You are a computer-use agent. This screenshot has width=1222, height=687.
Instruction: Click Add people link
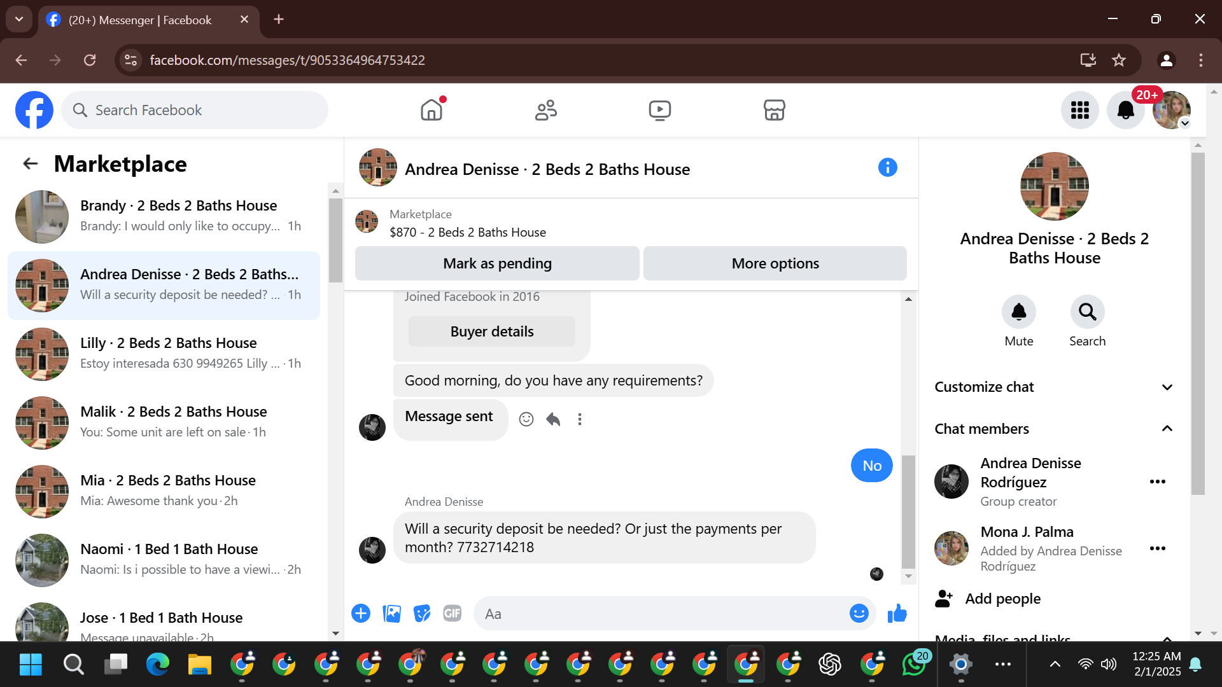[x=1003, y=599]
